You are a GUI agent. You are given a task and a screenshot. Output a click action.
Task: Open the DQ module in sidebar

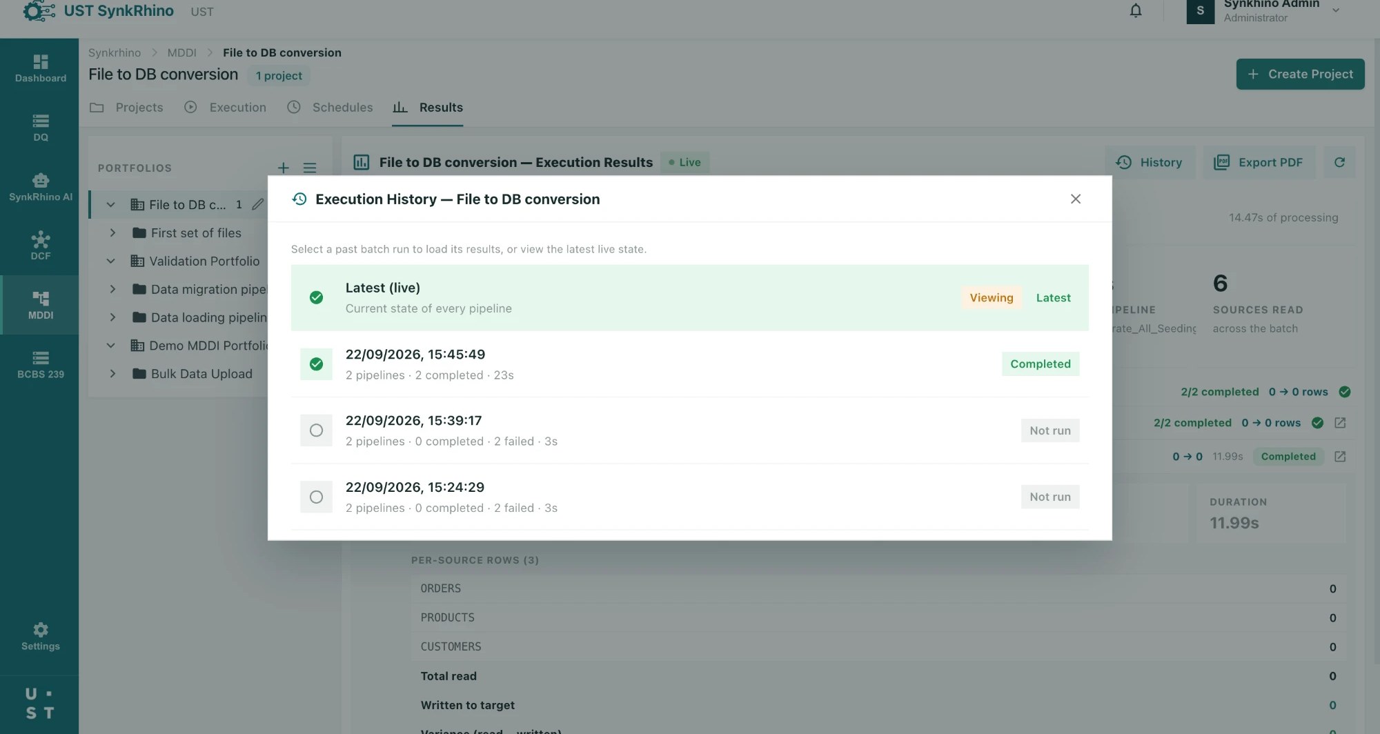coord(40,128)
